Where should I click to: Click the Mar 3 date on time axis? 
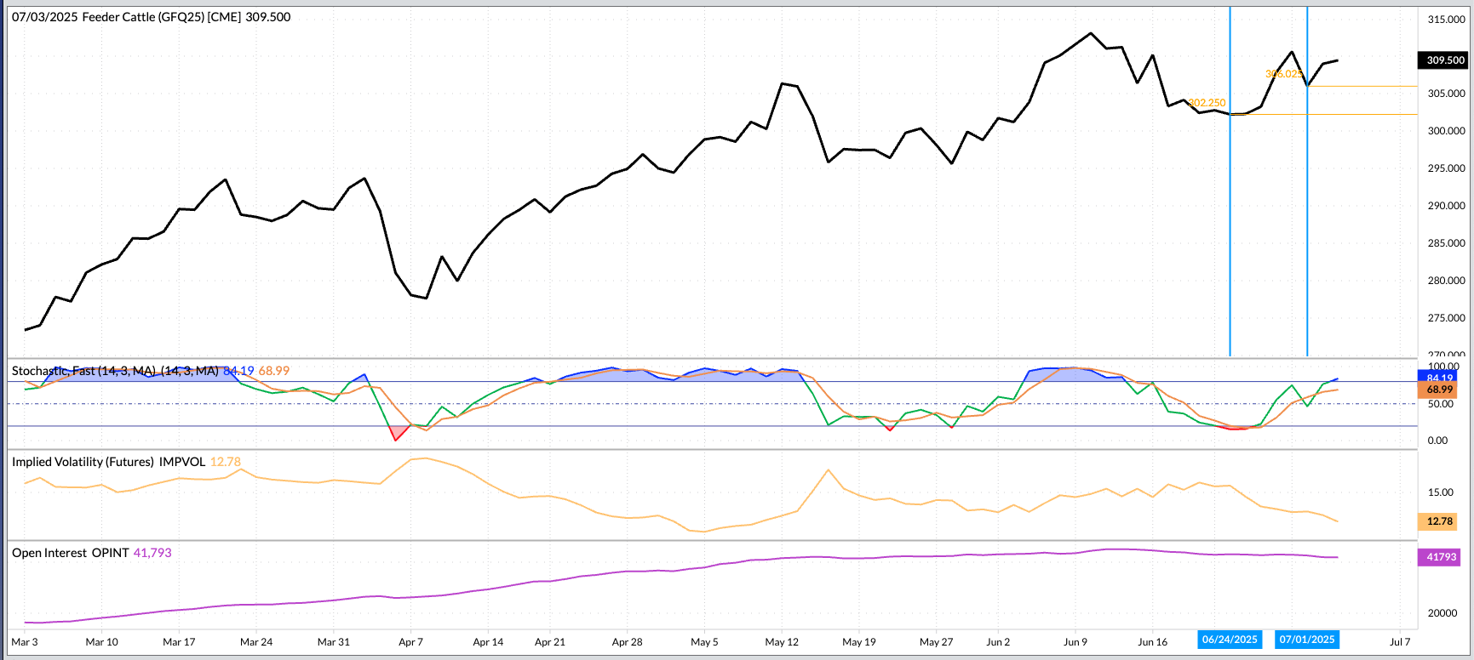(25, 642)
